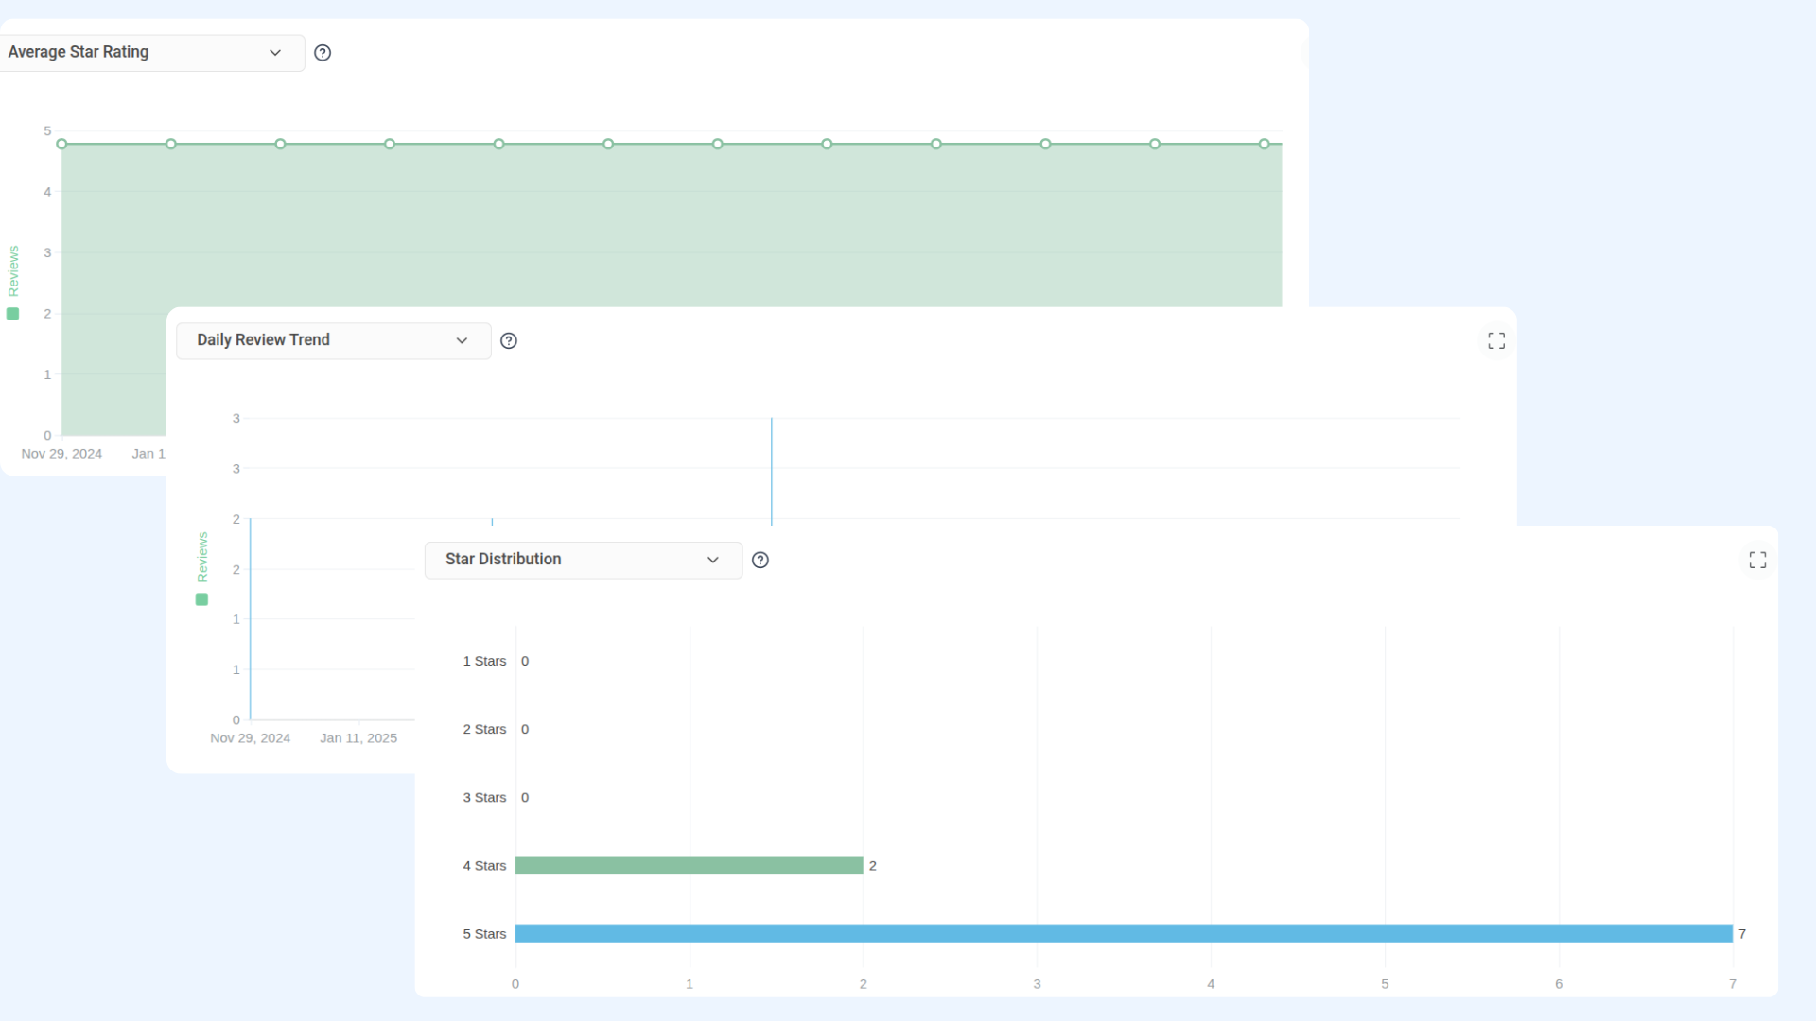This screenshot has width=1816, height=1021.
Task: Expand Daily Review Trend chart to fullscreen
Action: point(1496,340)
